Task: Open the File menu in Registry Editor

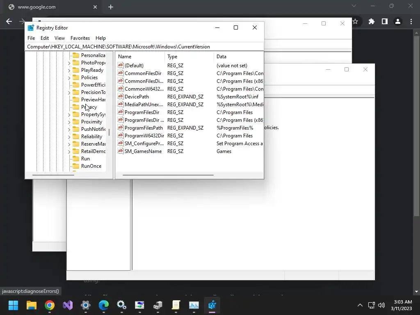Action: click(x=31, y=38)
